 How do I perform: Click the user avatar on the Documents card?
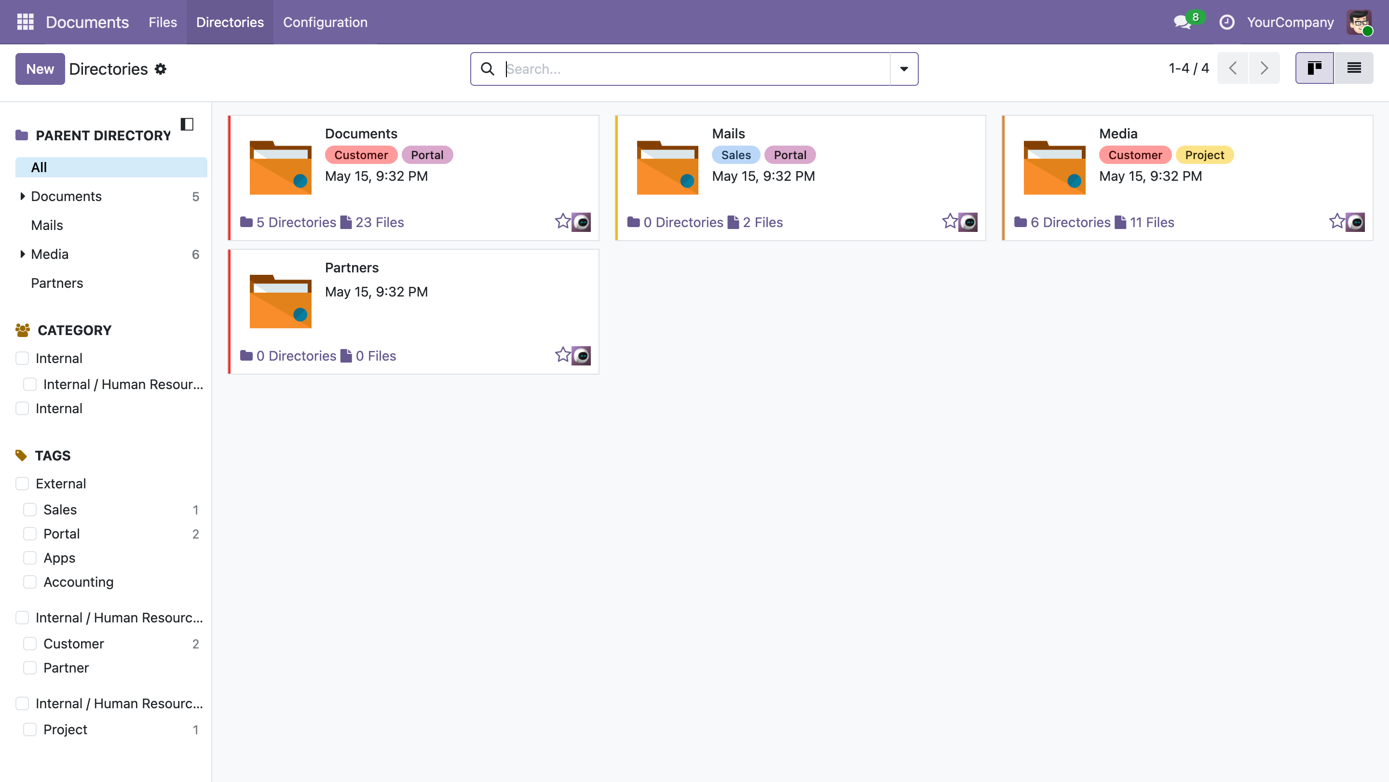581,222
